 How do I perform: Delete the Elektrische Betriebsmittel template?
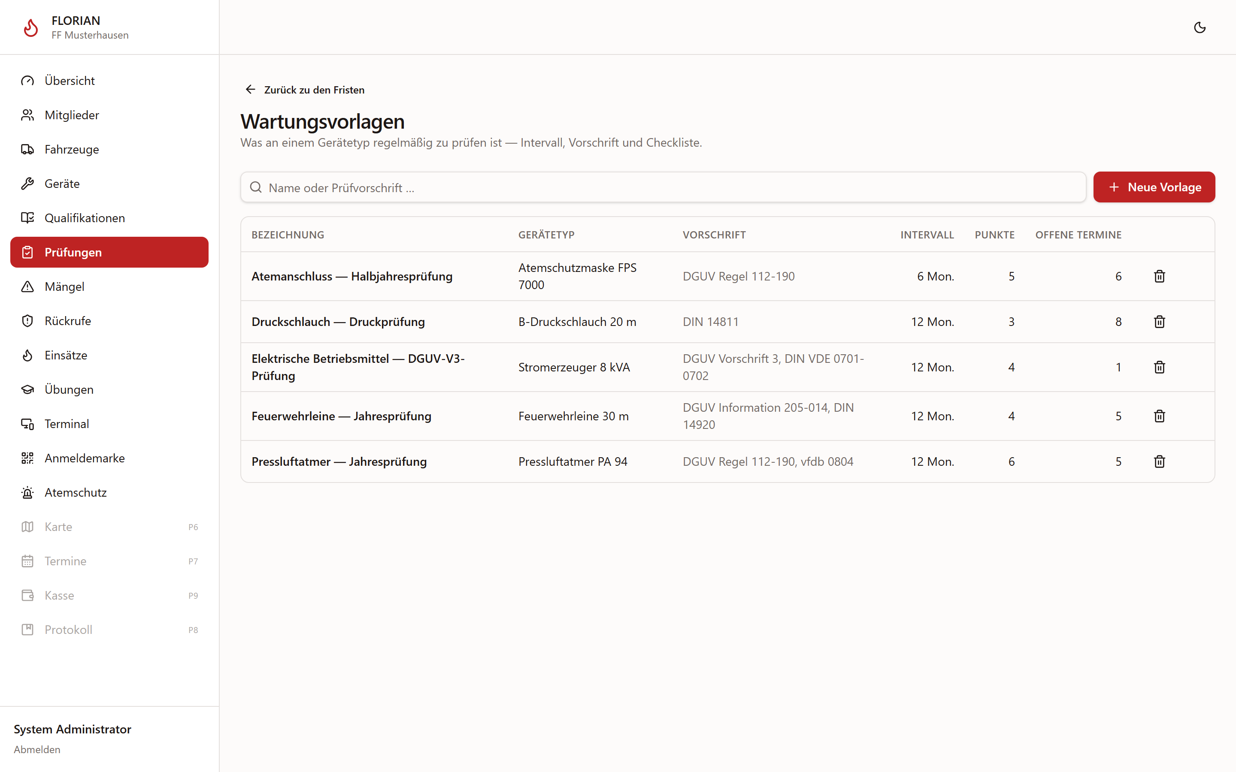1159,367
